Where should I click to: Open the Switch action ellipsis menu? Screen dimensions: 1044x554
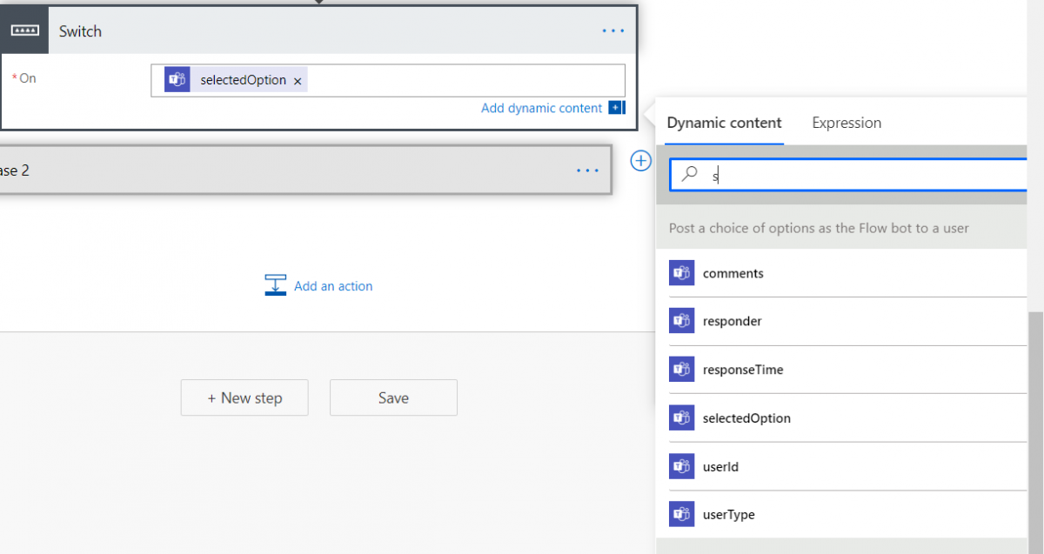[x=613, y=30]
